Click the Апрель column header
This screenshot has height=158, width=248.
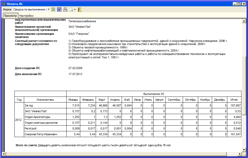(115, 100)
